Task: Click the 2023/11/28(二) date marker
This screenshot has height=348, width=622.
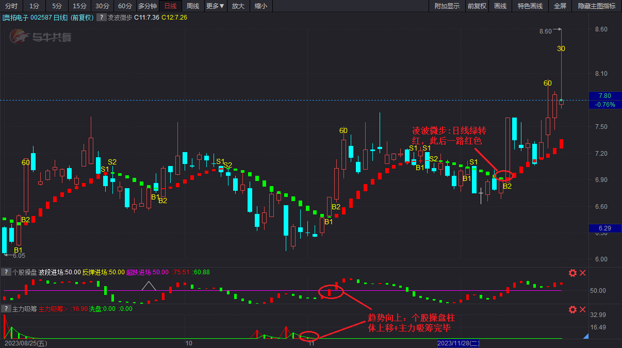Action: pyautogui.click(x=459, y=343)
